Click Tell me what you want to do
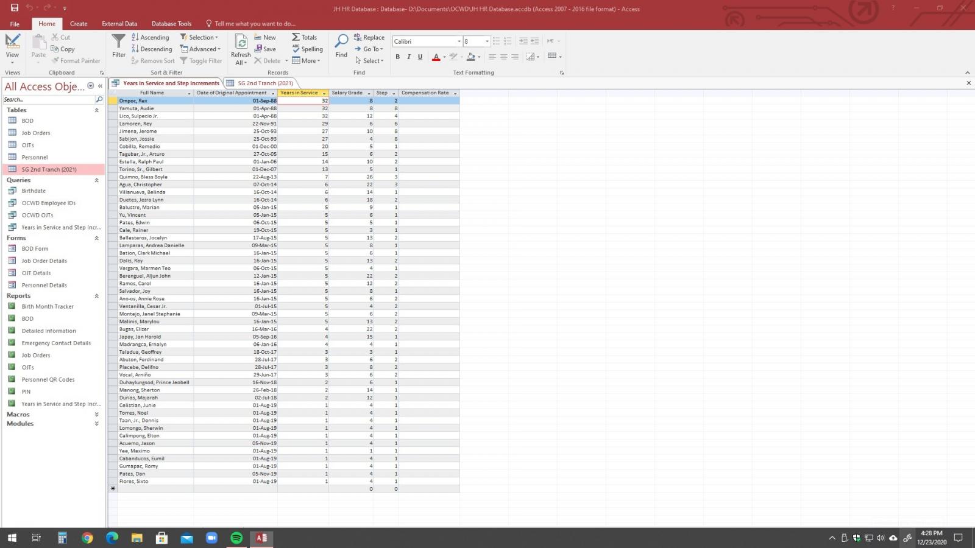 (250, 24)
